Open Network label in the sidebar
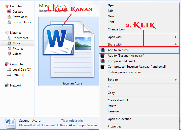 [x=16, y=85]
